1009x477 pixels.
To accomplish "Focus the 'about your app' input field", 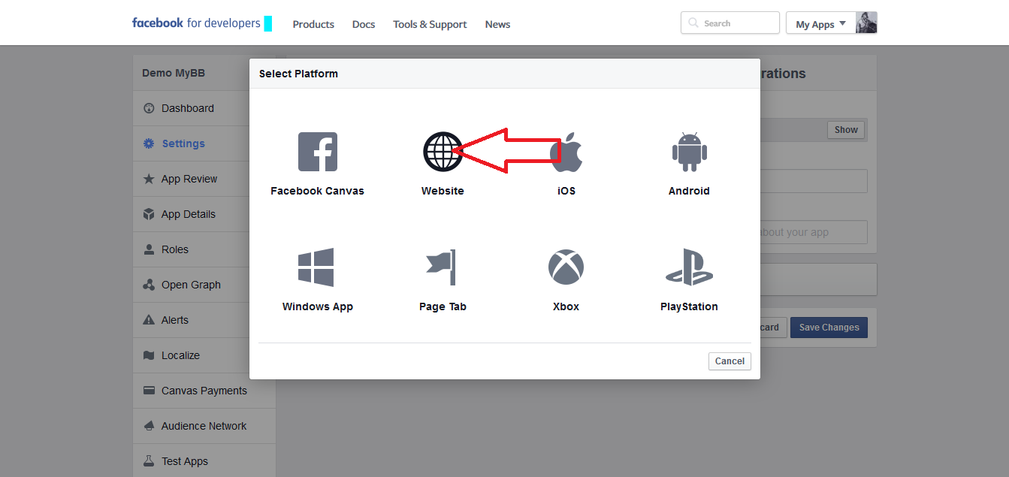I will (x=814, y=232).
